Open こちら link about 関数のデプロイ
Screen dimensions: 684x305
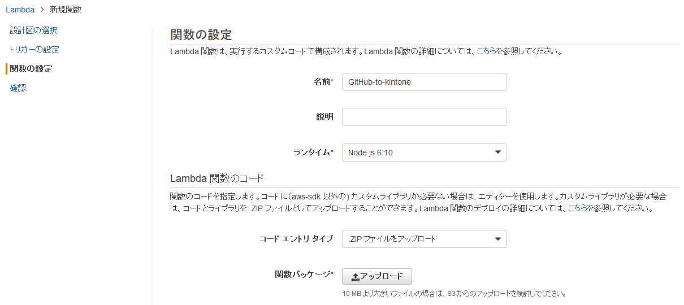(x=577, y=208)
